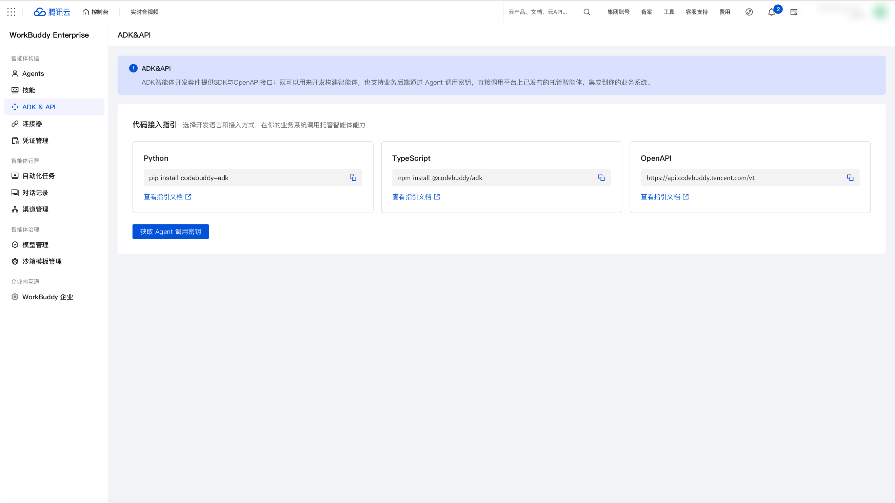Click the 连接器 link icon in sidebar
The height and width of the screenshot is (503, 895).
point(15,124)
